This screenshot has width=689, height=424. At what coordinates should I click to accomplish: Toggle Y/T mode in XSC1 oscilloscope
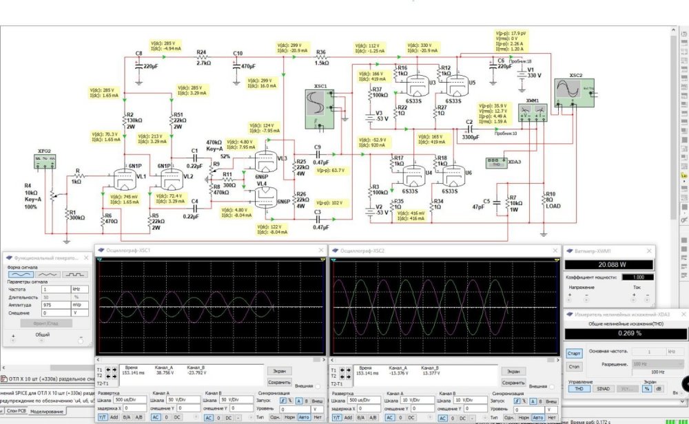point(102,417)
